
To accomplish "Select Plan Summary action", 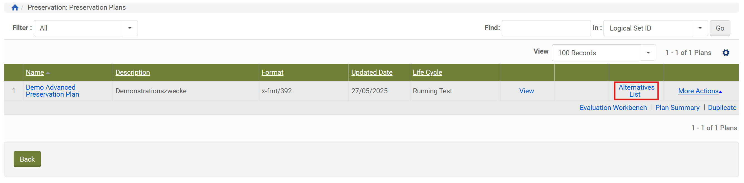I will click(x=677, y=108).
